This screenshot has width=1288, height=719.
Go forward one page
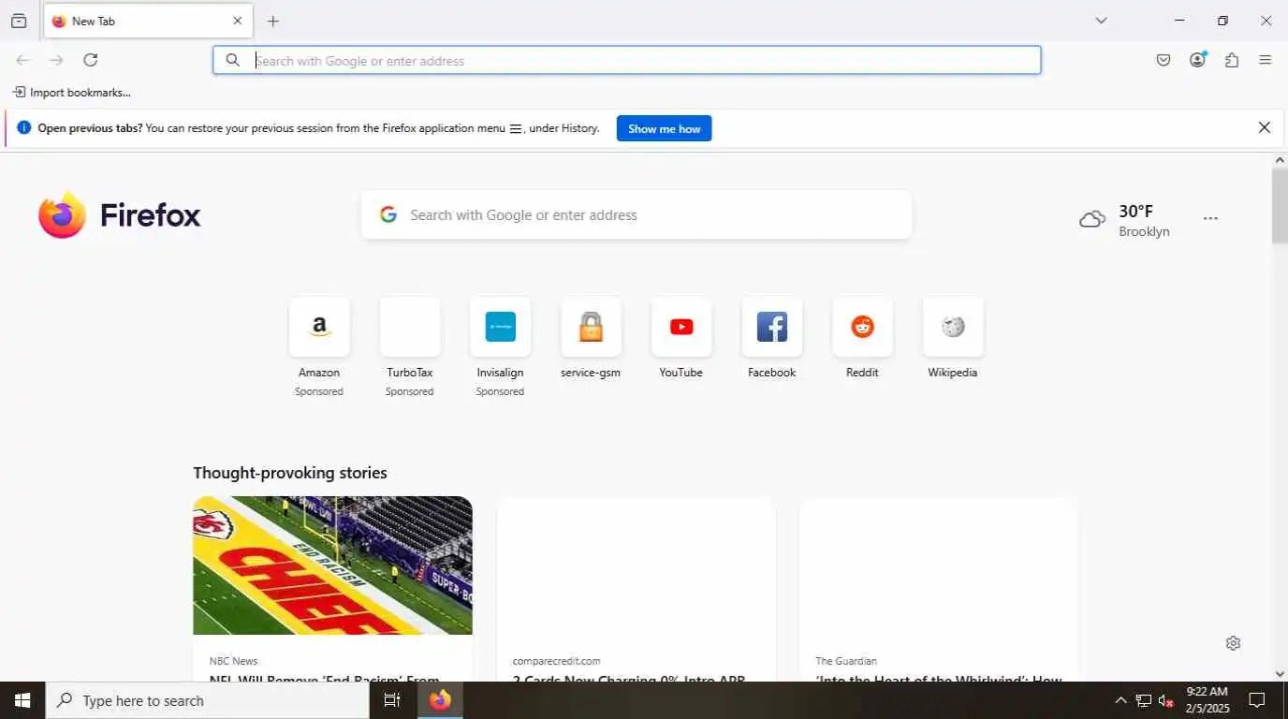click(56, 60)
